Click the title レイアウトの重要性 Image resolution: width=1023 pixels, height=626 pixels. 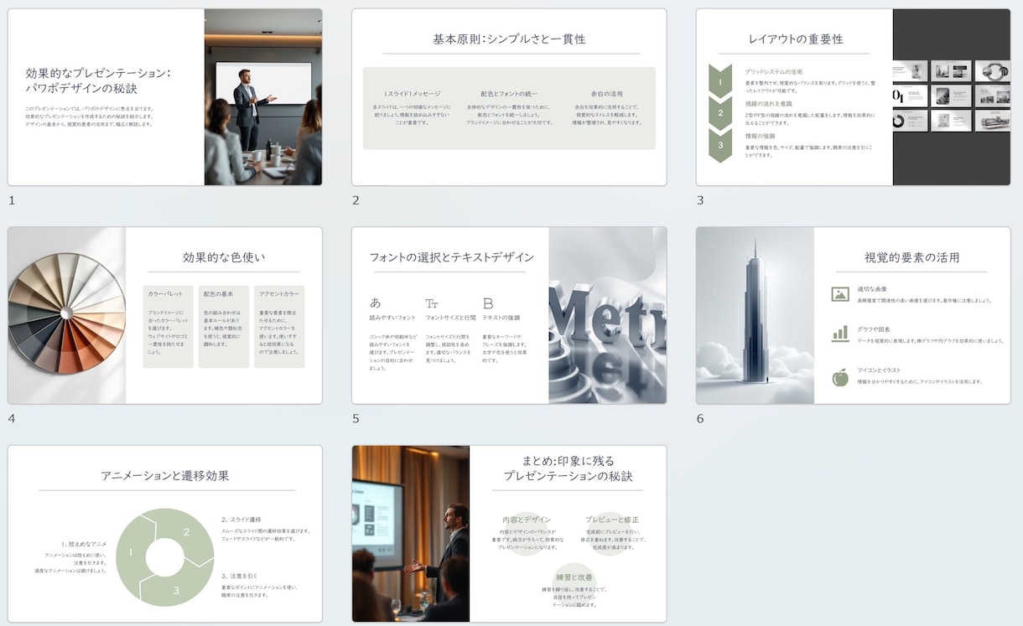[796, 39]
